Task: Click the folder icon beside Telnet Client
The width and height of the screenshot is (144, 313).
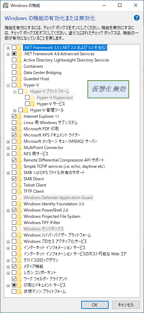Action: 19,185
